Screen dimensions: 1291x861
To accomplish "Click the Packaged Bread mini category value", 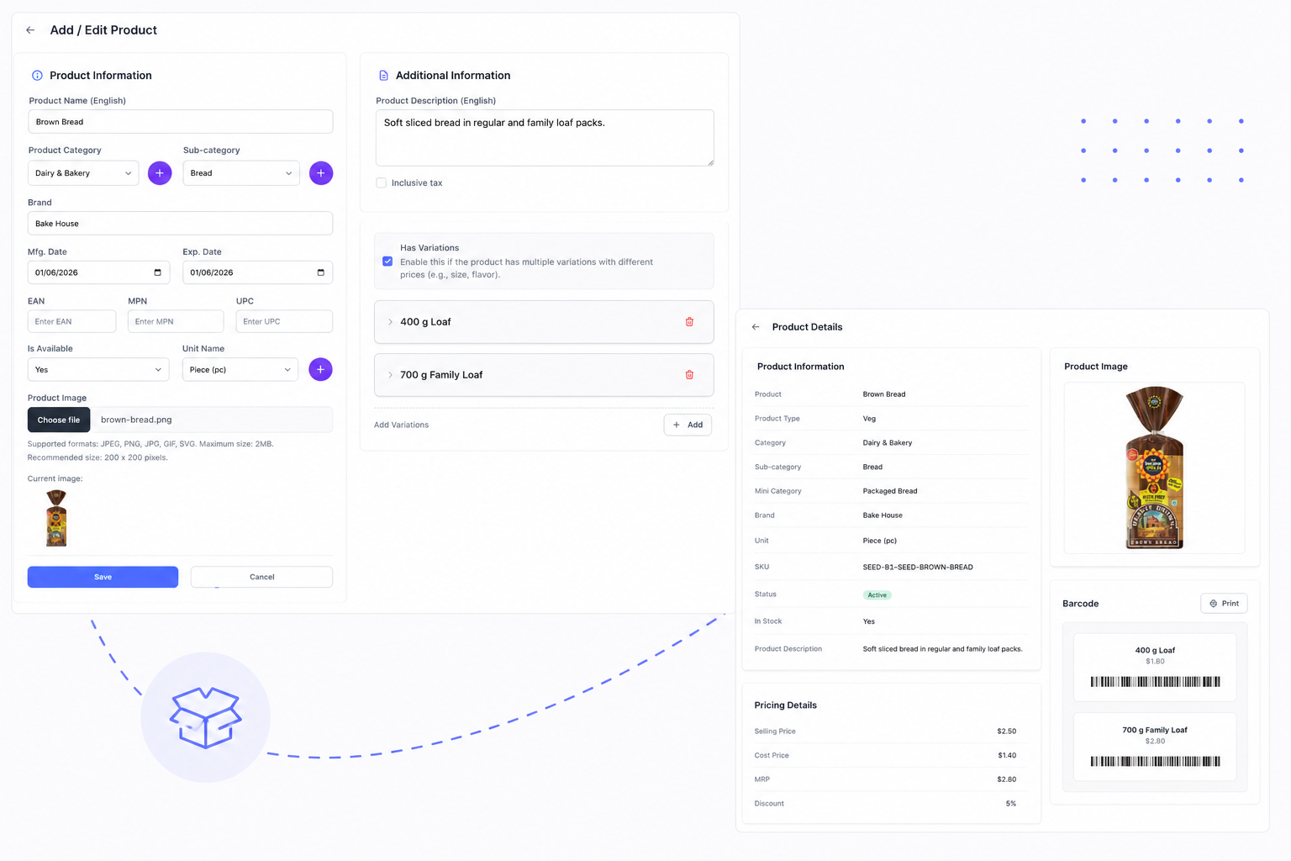I will [890, 491].
